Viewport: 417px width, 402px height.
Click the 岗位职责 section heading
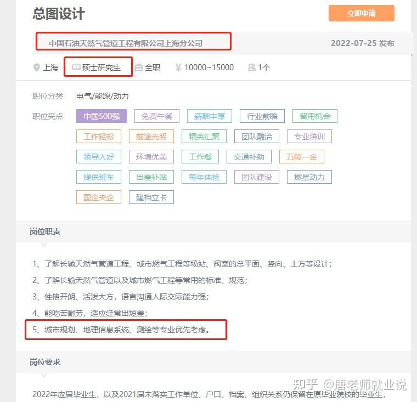(x=45, y=231)
